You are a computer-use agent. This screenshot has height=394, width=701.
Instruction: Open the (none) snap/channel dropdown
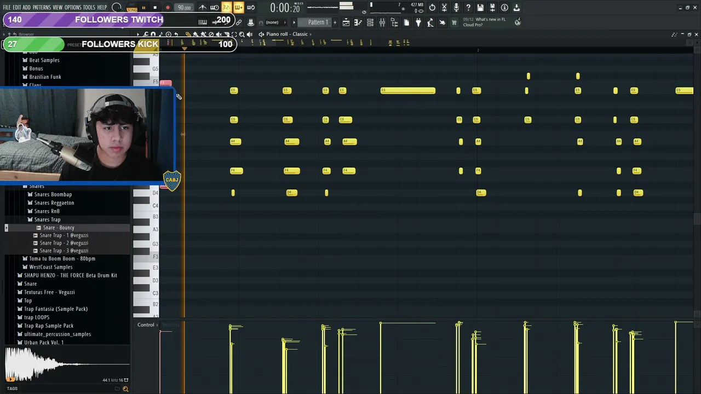point(276,22)
